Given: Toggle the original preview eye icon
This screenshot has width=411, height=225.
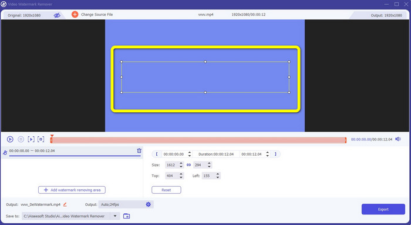Looking at the screenshot, I should pyautogui.click(x=57, y=15).
